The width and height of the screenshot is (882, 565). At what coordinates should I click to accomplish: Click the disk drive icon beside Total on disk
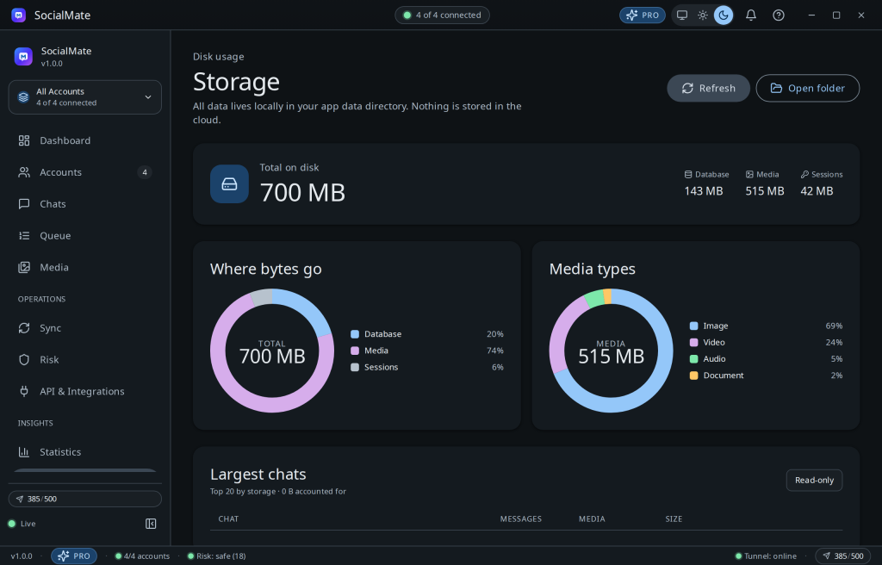click(x=229, y=184)
